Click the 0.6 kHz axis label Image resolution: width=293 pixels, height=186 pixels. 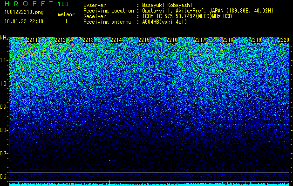(x=4, y=177)
